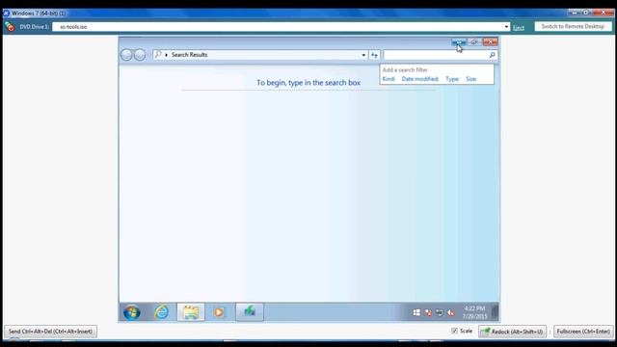Click the Show desktop strip on the taskbar

(x=496, y=312)
